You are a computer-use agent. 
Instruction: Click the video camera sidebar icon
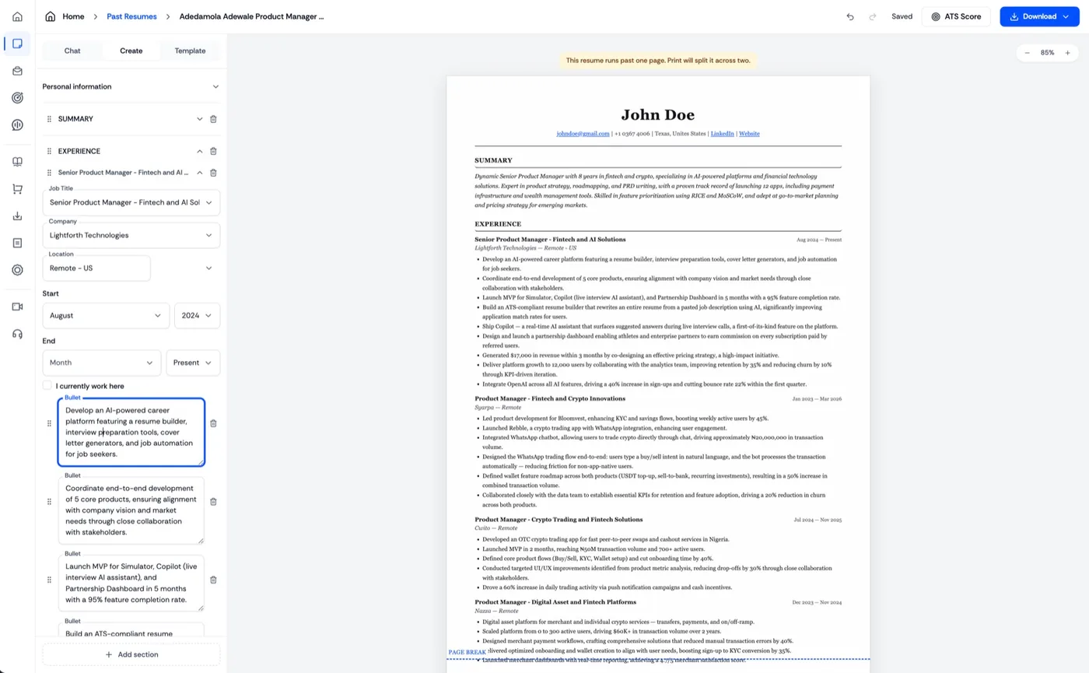(x=17, y=307)
